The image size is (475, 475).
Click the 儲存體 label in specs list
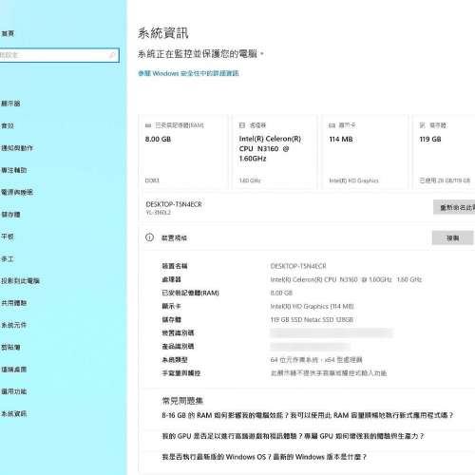coord(171,319)
